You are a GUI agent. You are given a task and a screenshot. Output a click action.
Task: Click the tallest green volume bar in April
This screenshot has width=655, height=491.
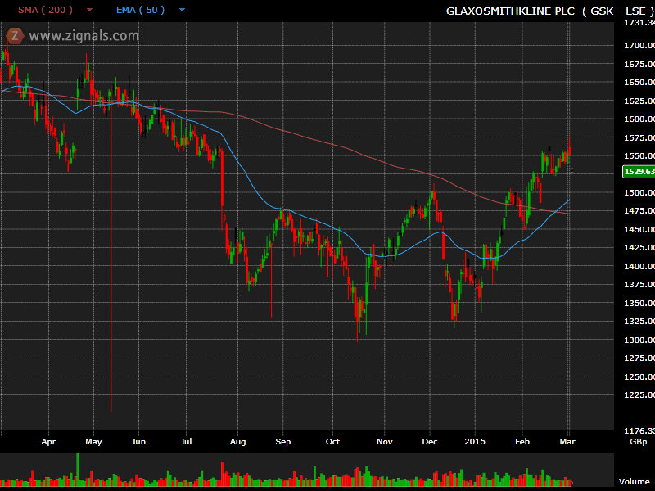pyautogui.click(x=78, y=468)
